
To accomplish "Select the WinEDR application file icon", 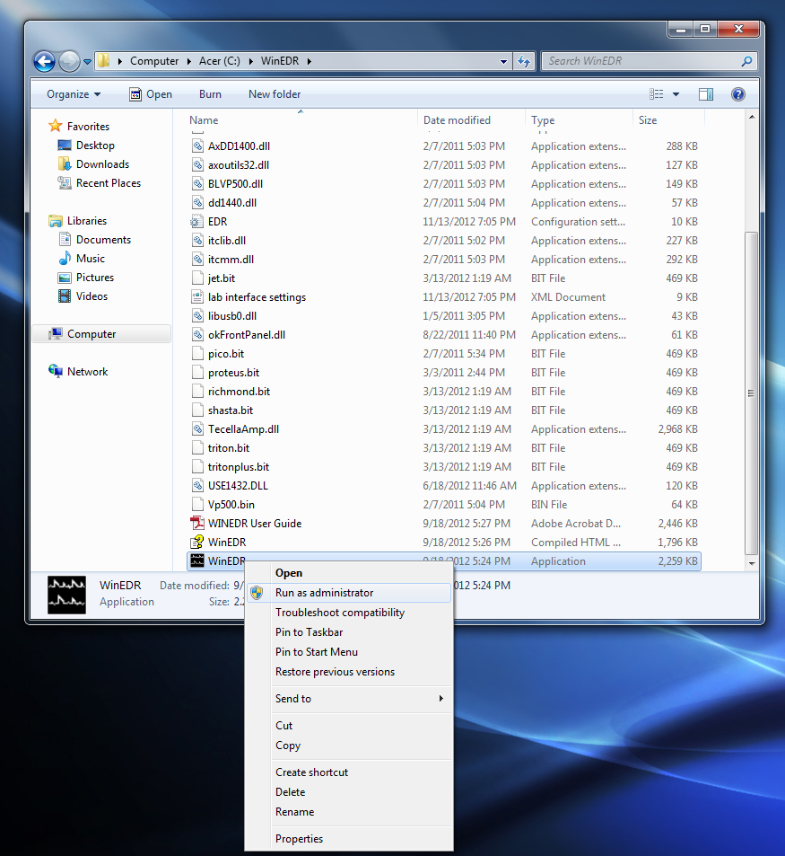I will [197, 560].
